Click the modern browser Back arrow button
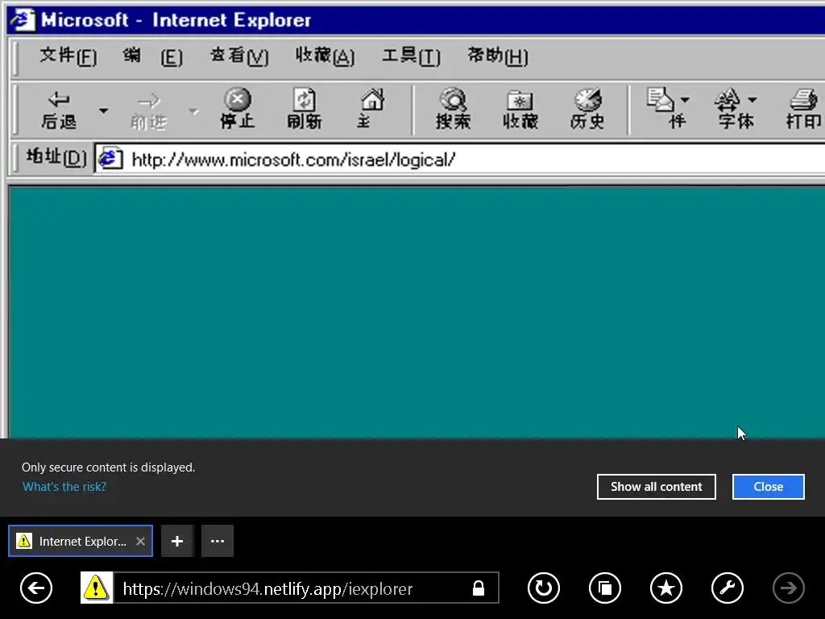 point(36,588)
